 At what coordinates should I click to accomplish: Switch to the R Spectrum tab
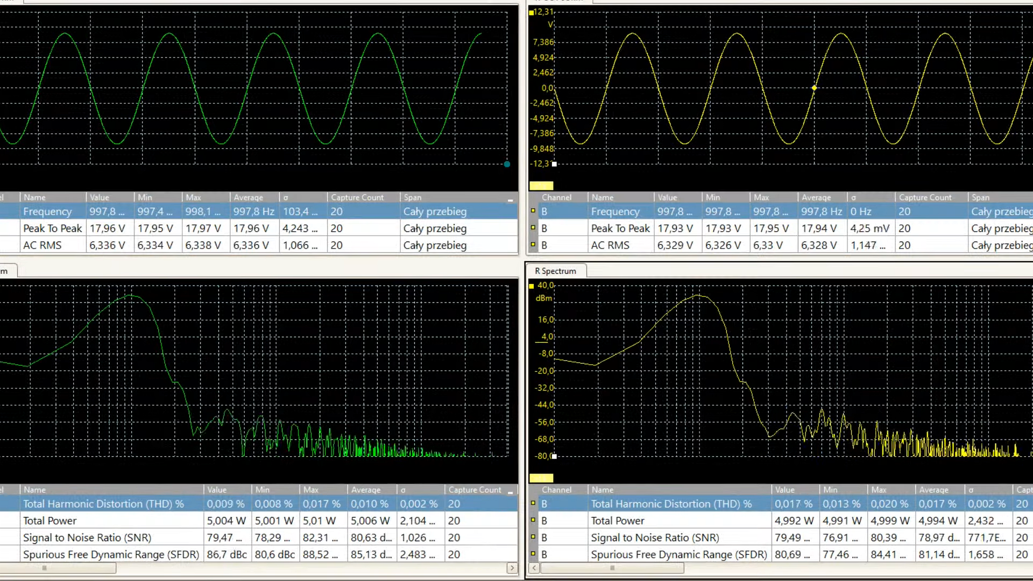tap(556, 271)
